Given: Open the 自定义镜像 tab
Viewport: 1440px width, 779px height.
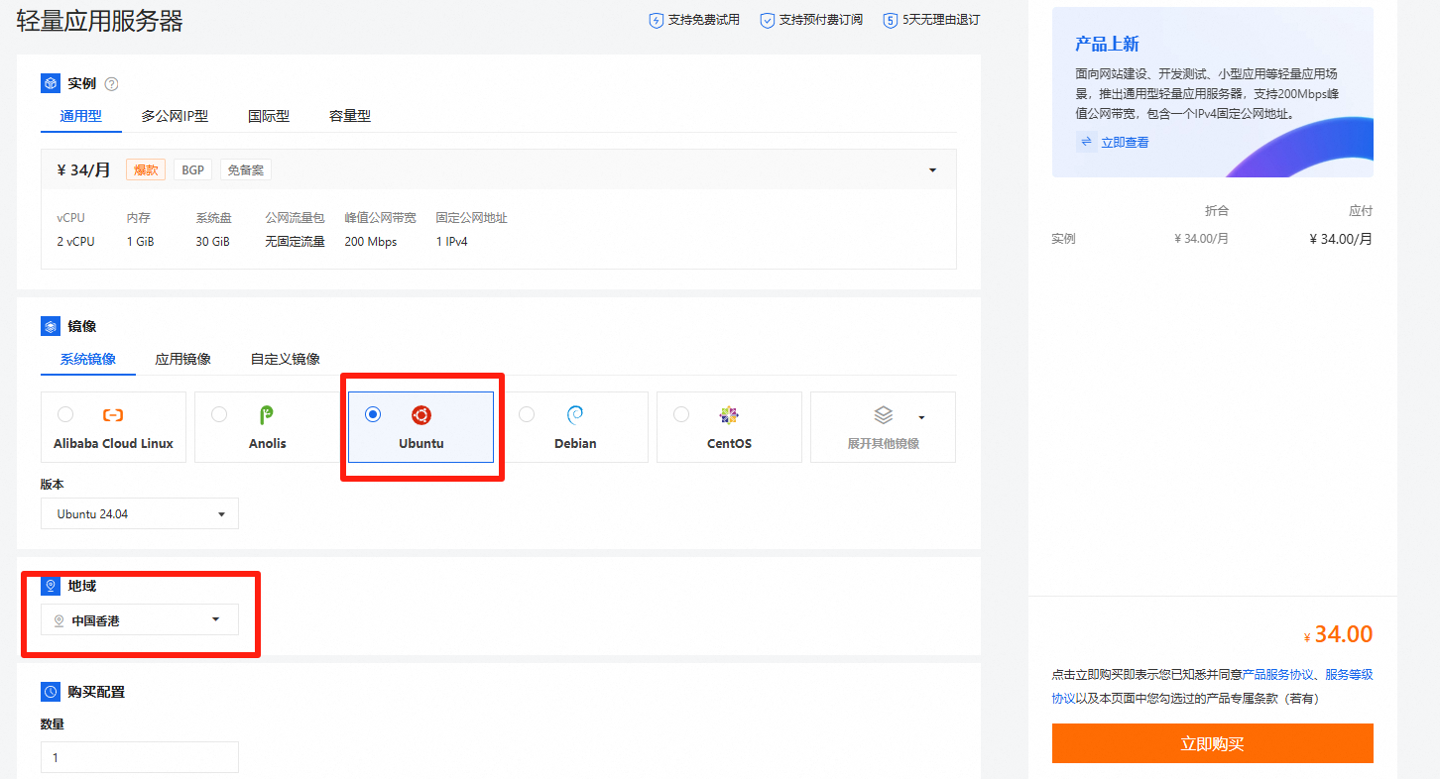Looking at the screenshot, I should coord(286,359).
